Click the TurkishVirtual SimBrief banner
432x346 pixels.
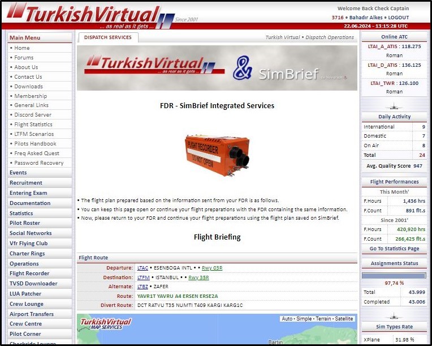click(x=217, y=68)
